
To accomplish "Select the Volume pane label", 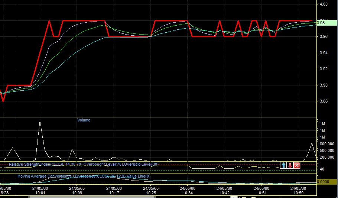I will pyautogui.click(x=84, y=120).
